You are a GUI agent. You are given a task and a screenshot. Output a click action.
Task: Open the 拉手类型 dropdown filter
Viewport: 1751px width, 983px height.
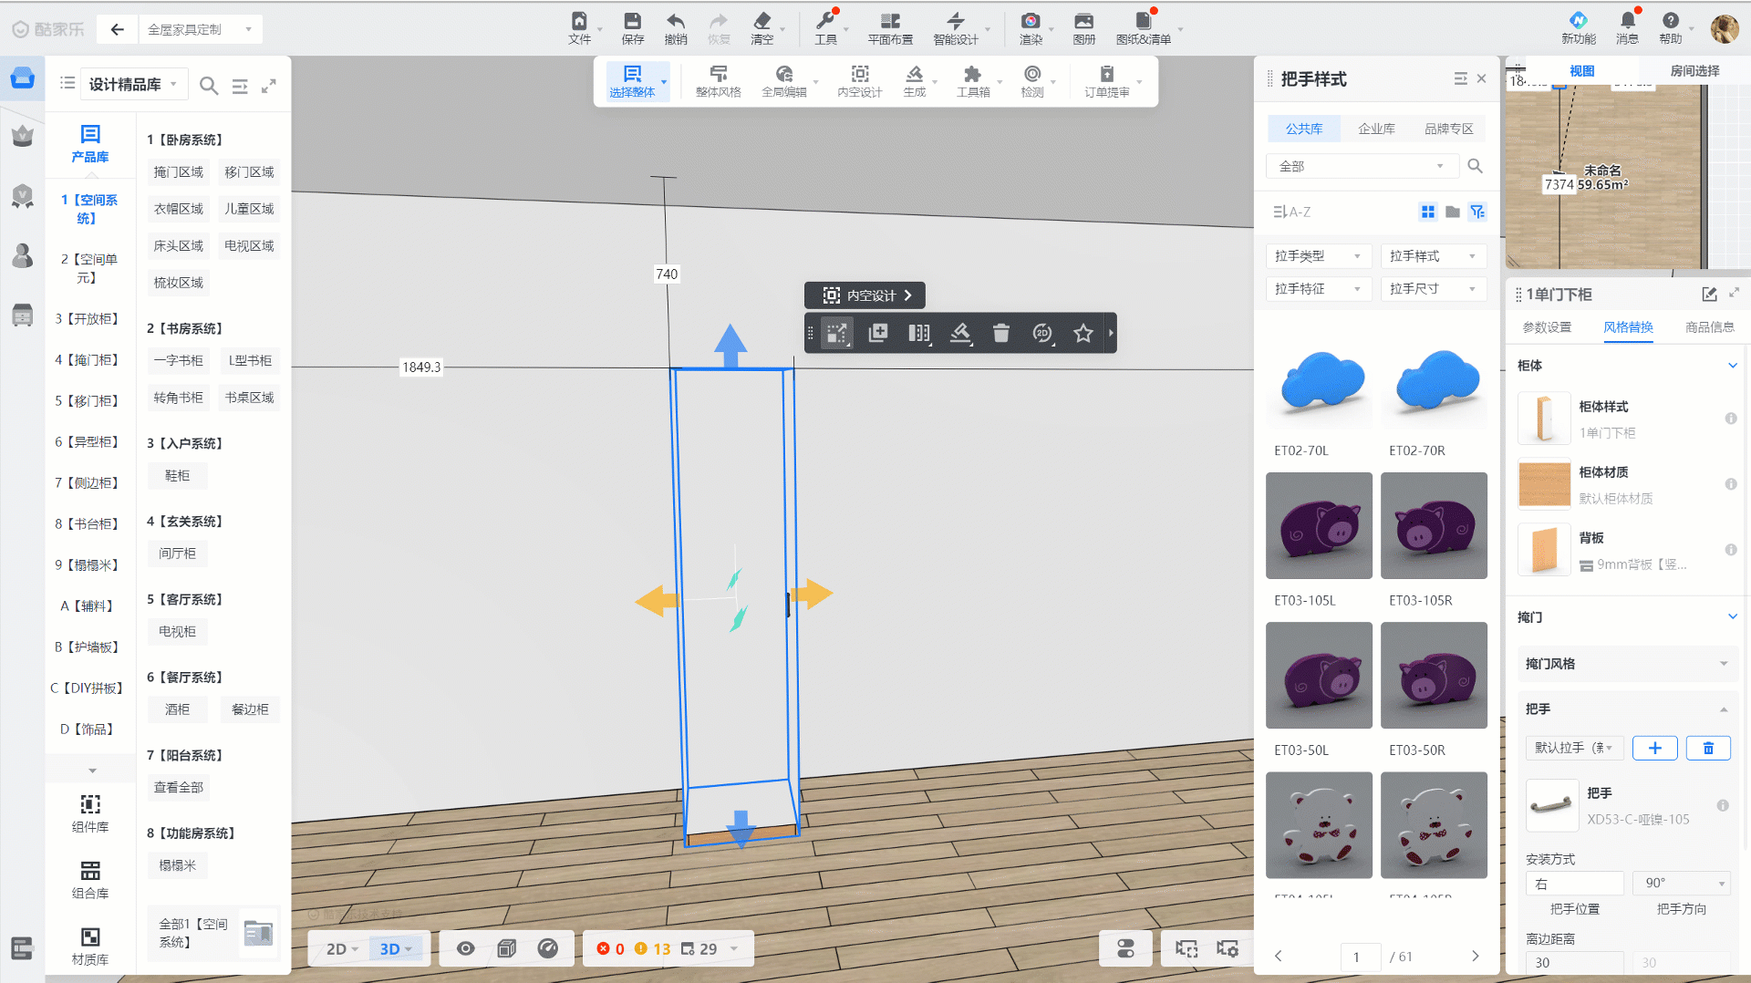click(x=1317, y=256)
